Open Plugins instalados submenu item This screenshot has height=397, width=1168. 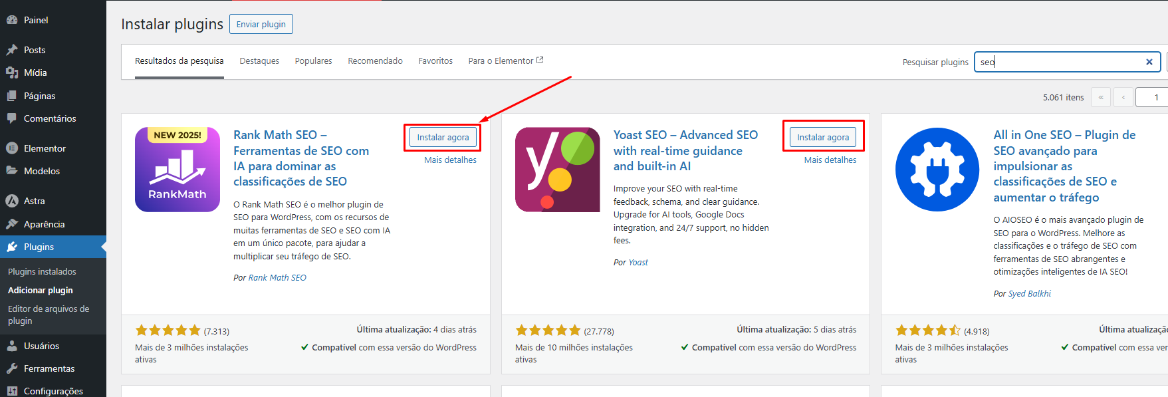pyautogui.click(x=42, y=271)
